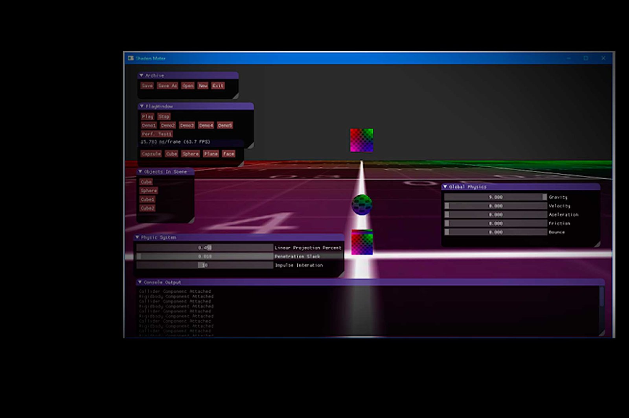This screenshot has height=418, width=629.
Task: Collapse the PlayWindow panel
Action: [x=142, y=106]
